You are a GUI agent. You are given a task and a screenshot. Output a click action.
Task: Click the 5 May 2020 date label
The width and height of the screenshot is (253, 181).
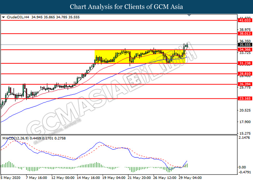point(10,178)
